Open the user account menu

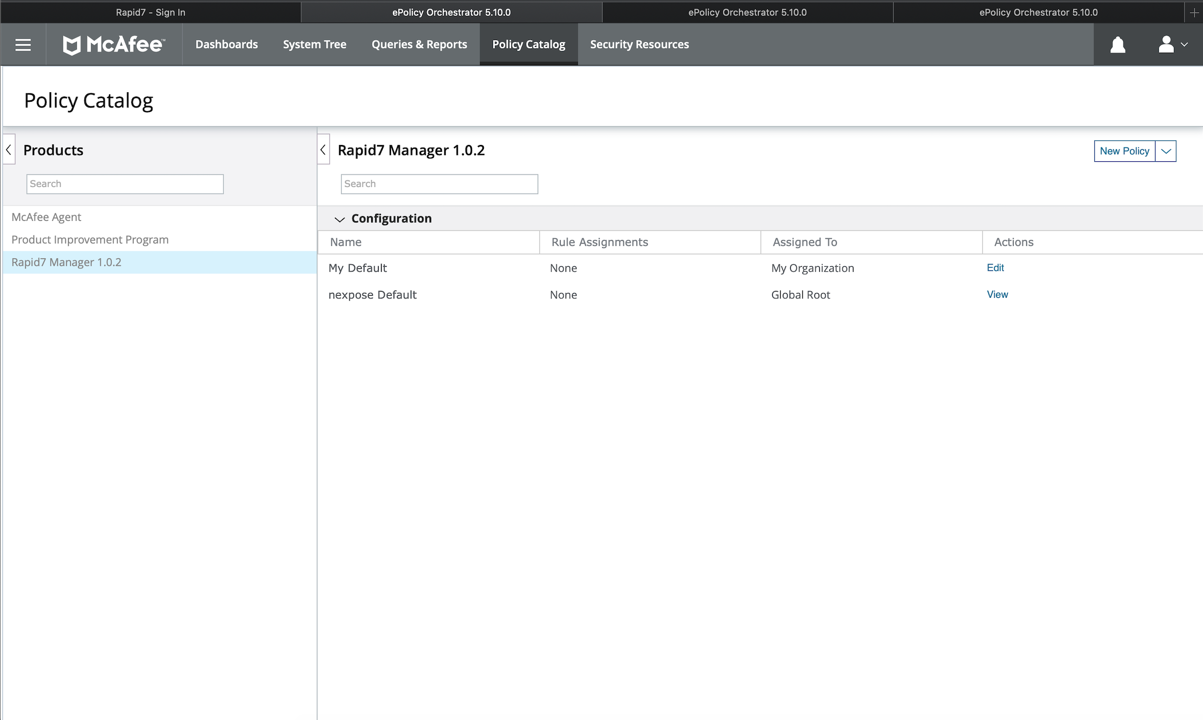coord(1171,45)
